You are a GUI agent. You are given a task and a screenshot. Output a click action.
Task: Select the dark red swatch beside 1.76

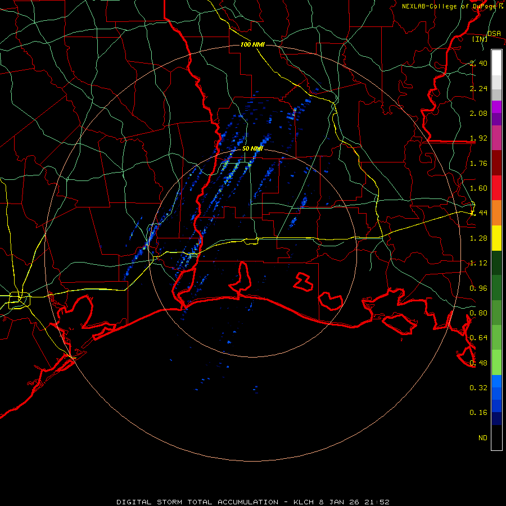[x=496, y=163]
